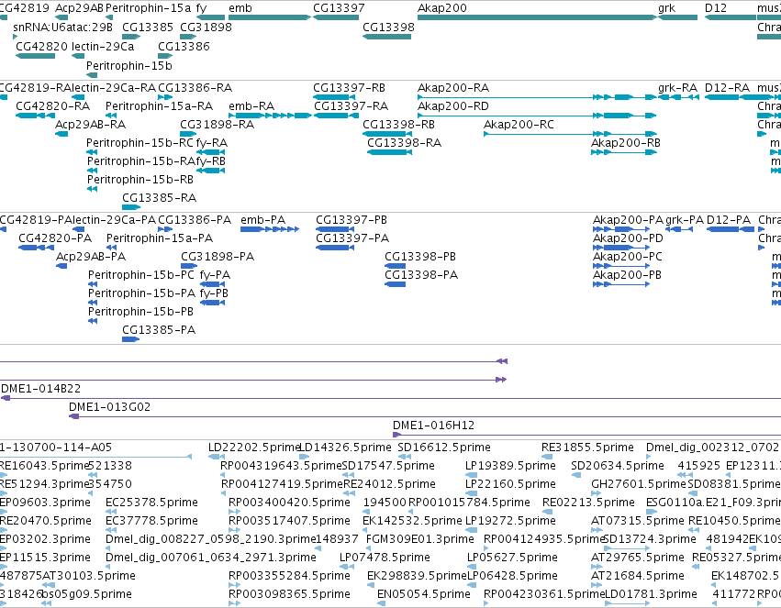781x608 pixels.
Task: Click the fy gene label
Action: (x=201, y=8)
